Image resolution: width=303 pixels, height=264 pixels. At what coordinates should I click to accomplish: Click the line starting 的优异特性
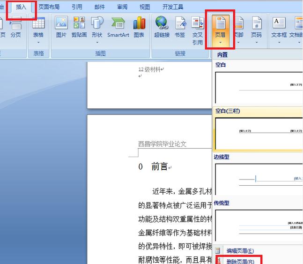175,246
